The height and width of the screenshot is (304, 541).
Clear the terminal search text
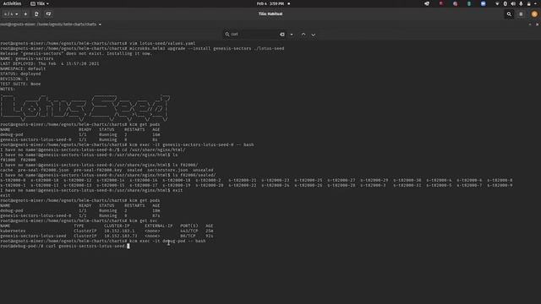coord(282,34)
